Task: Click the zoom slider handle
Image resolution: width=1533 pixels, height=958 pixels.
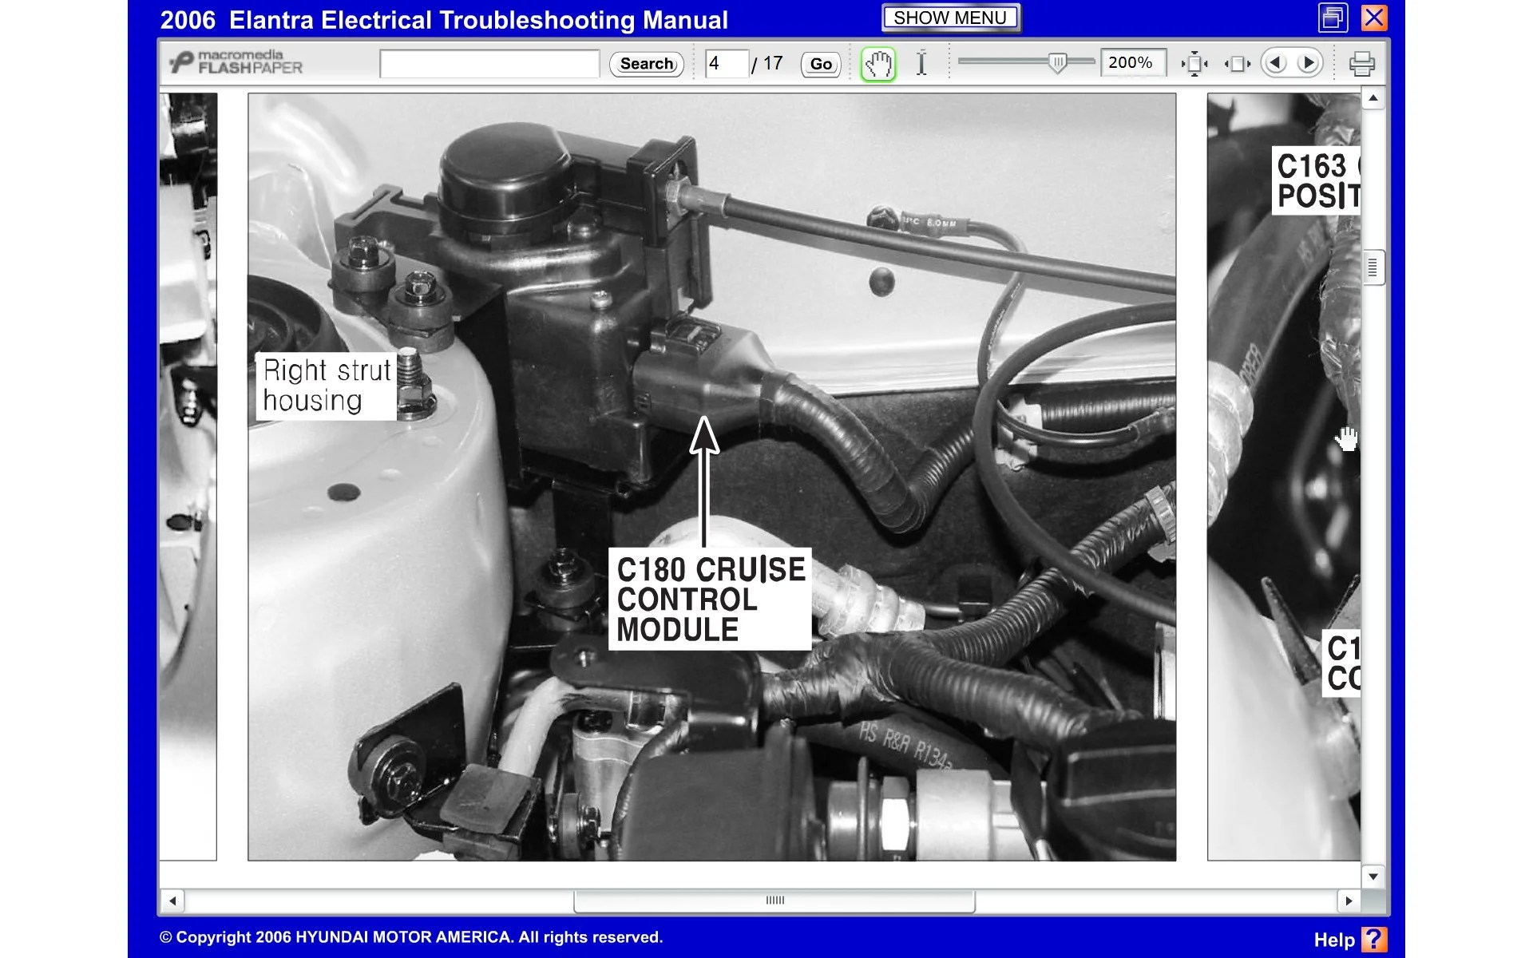Action: (x=1057, y=63)
